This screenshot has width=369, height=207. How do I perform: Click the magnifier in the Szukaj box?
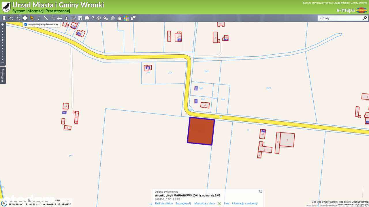[365, 18]
